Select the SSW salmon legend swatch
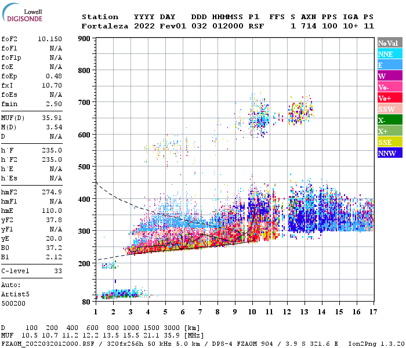 [x=390, y=109]
